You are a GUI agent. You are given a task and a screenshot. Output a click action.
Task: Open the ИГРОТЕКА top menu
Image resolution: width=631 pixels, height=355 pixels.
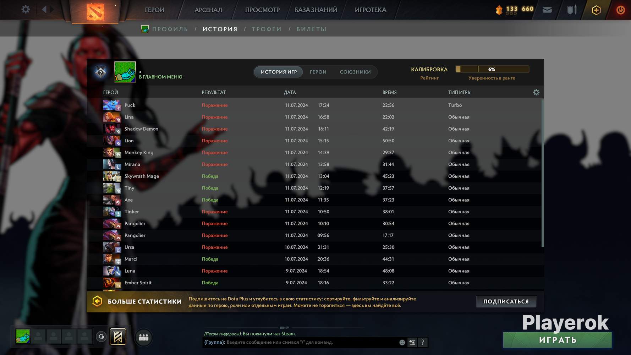[x=371, y=10]
